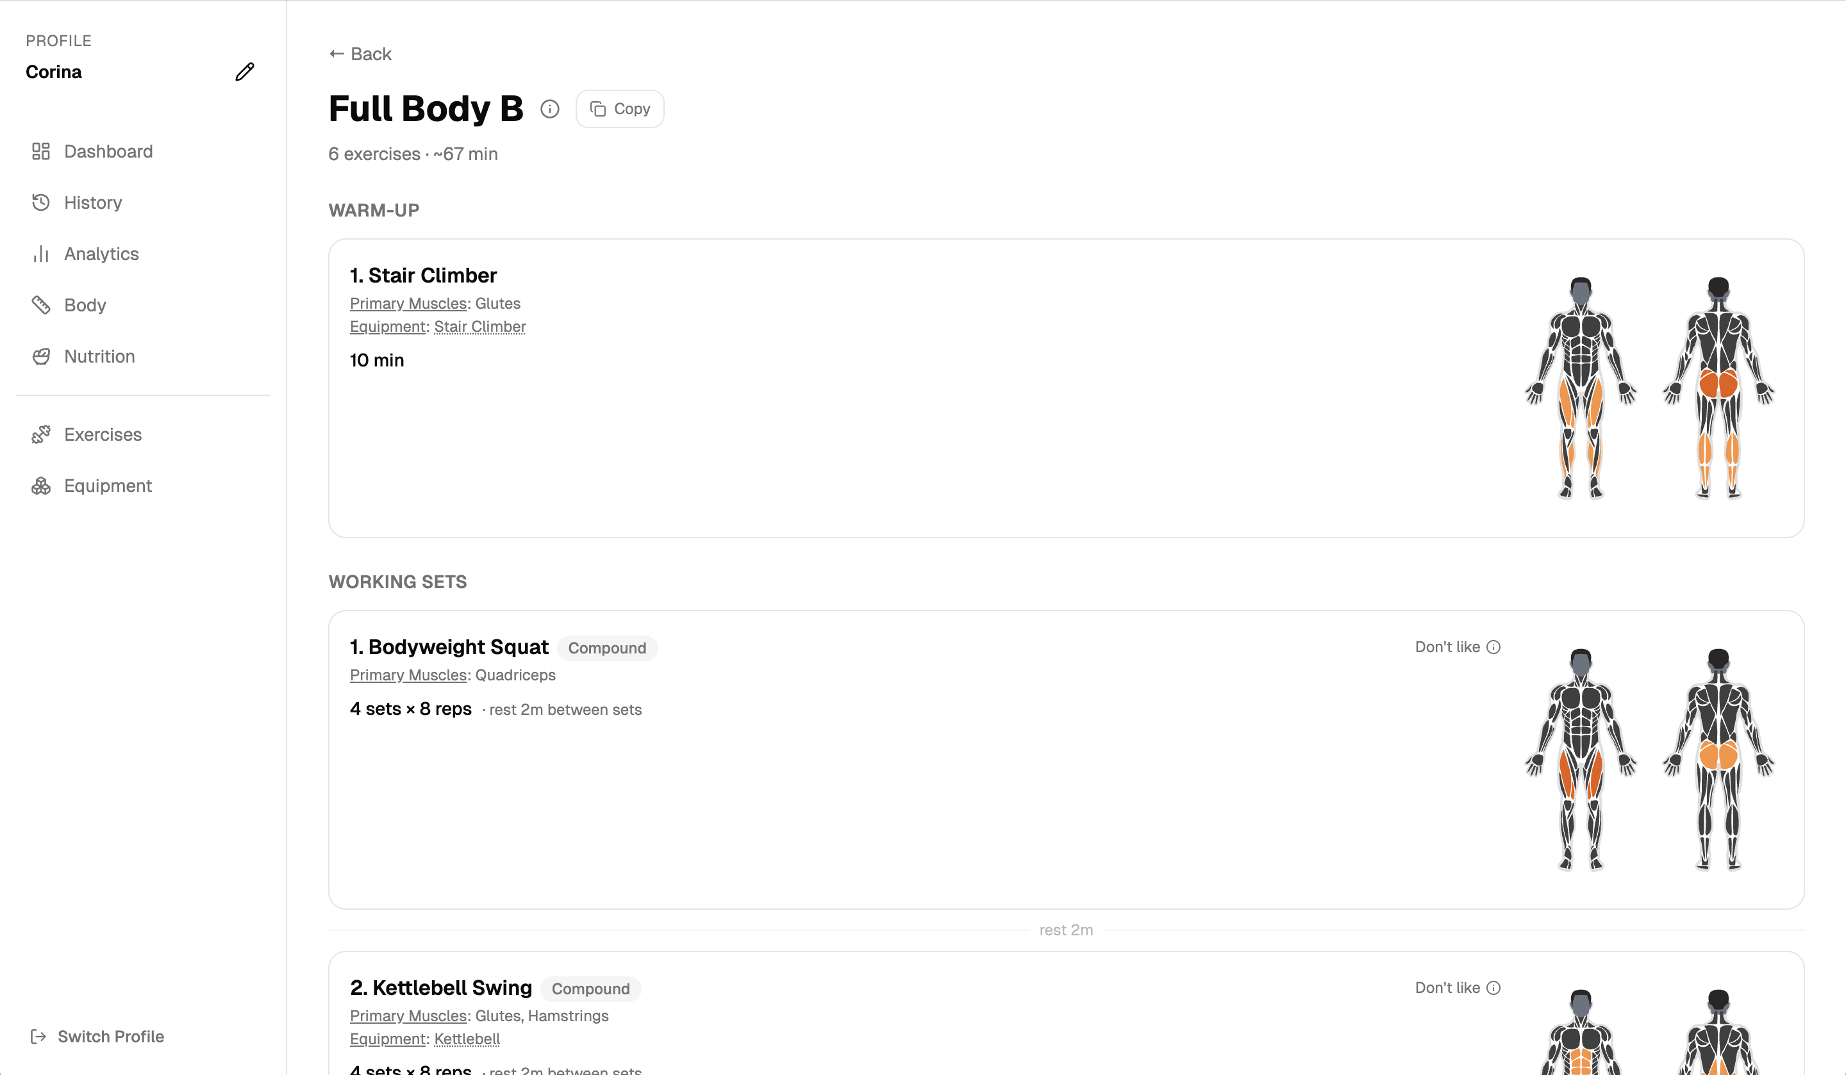Open Kettlebell equipment link
1846x1075 pixels.
click(x=467, y=1039)
